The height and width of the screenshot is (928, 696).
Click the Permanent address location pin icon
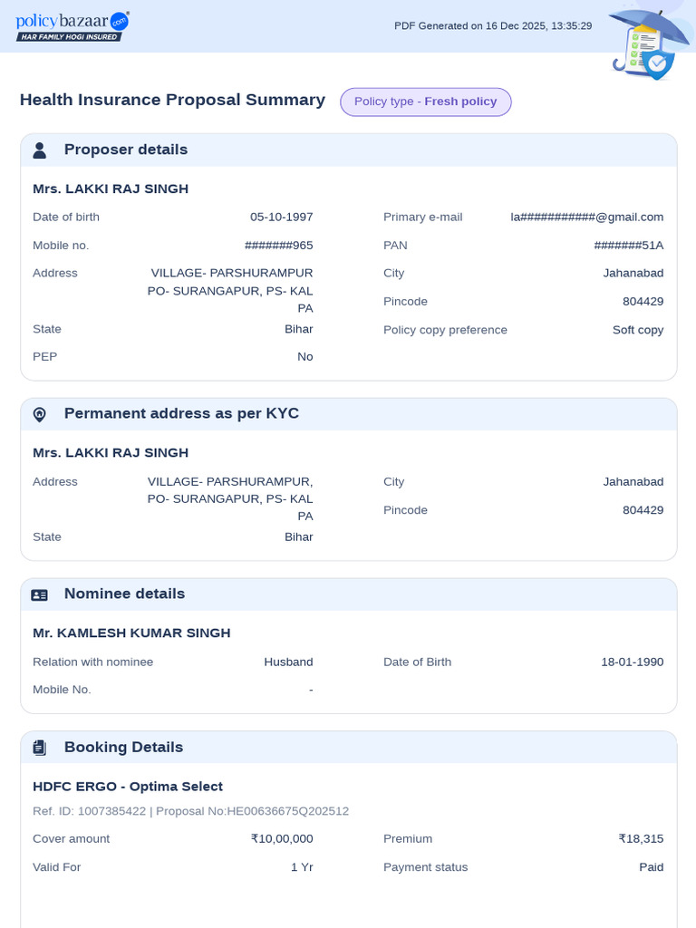pos(40,414)
